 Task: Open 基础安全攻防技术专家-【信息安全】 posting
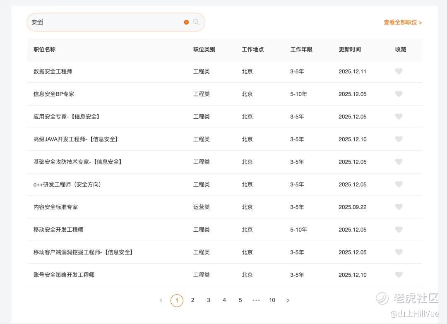78,161
